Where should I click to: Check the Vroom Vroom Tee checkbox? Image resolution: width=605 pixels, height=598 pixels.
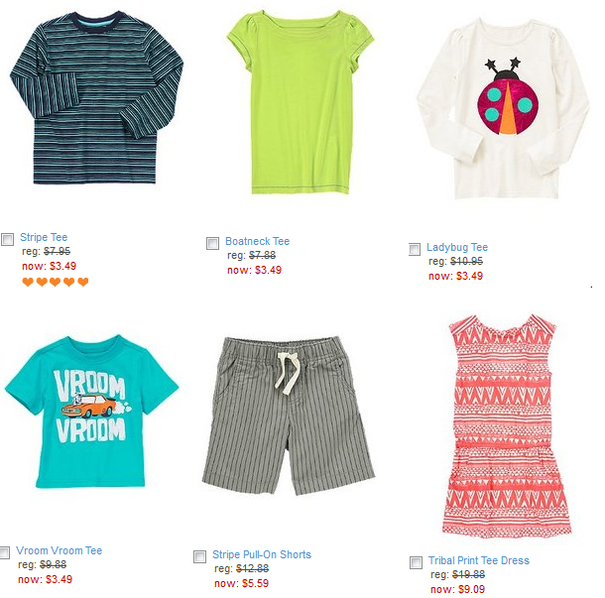(6, 552)
